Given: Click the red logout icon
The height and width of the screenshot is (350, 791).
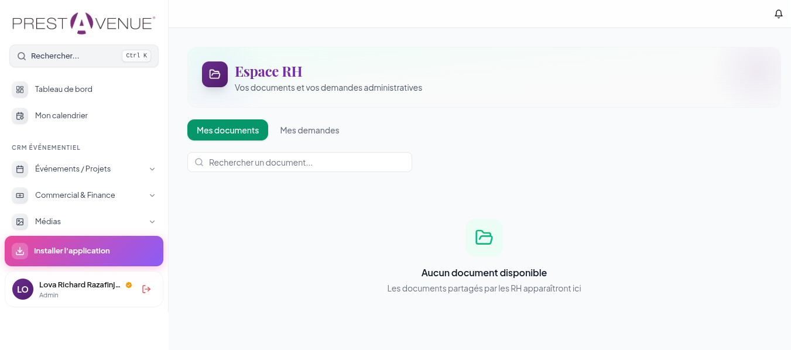Looking at the screenshot, I should coord(146,289).
